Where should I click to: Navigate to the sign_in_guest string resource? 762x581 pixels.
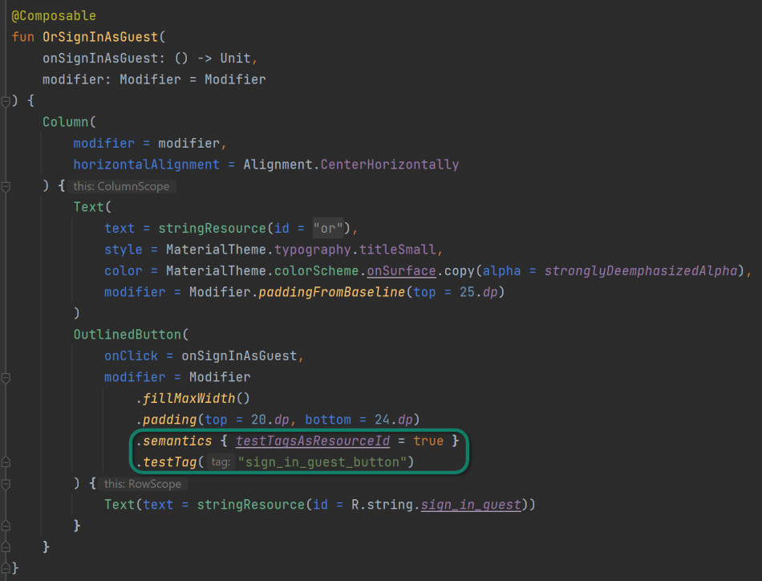(x=472, y=504)
